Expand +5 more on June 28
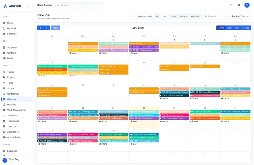Viewport: 254px width, 165px height. [x=42, y=144]
